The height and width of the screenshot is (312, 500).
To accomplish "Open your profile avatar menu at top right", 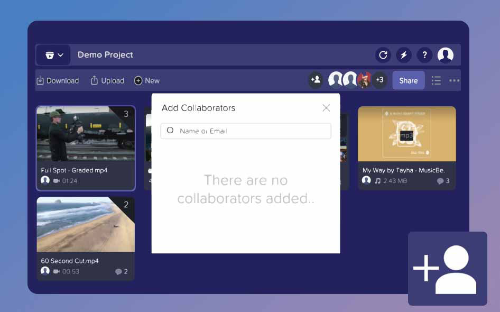I will pyautogui.click(x=445, y=54).
